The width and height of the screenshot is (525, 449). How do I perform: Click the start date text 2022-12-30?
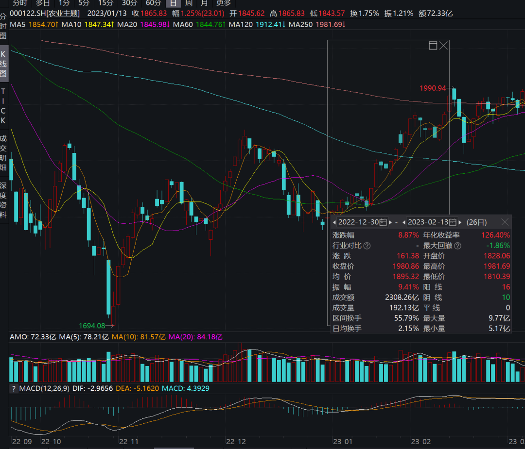pyautogui.click(x=359, y=222)
